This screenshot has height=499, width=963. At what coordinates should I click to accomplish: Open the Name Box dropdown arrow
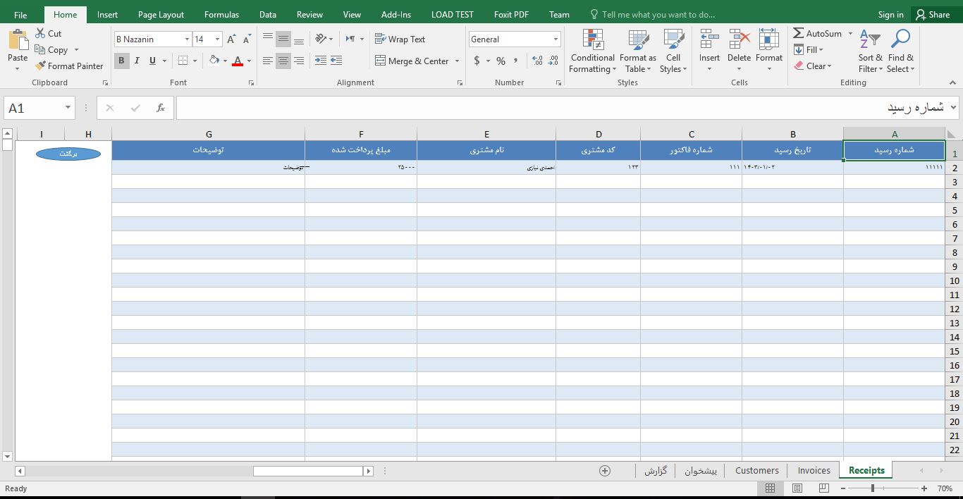[x=68, y=108]
